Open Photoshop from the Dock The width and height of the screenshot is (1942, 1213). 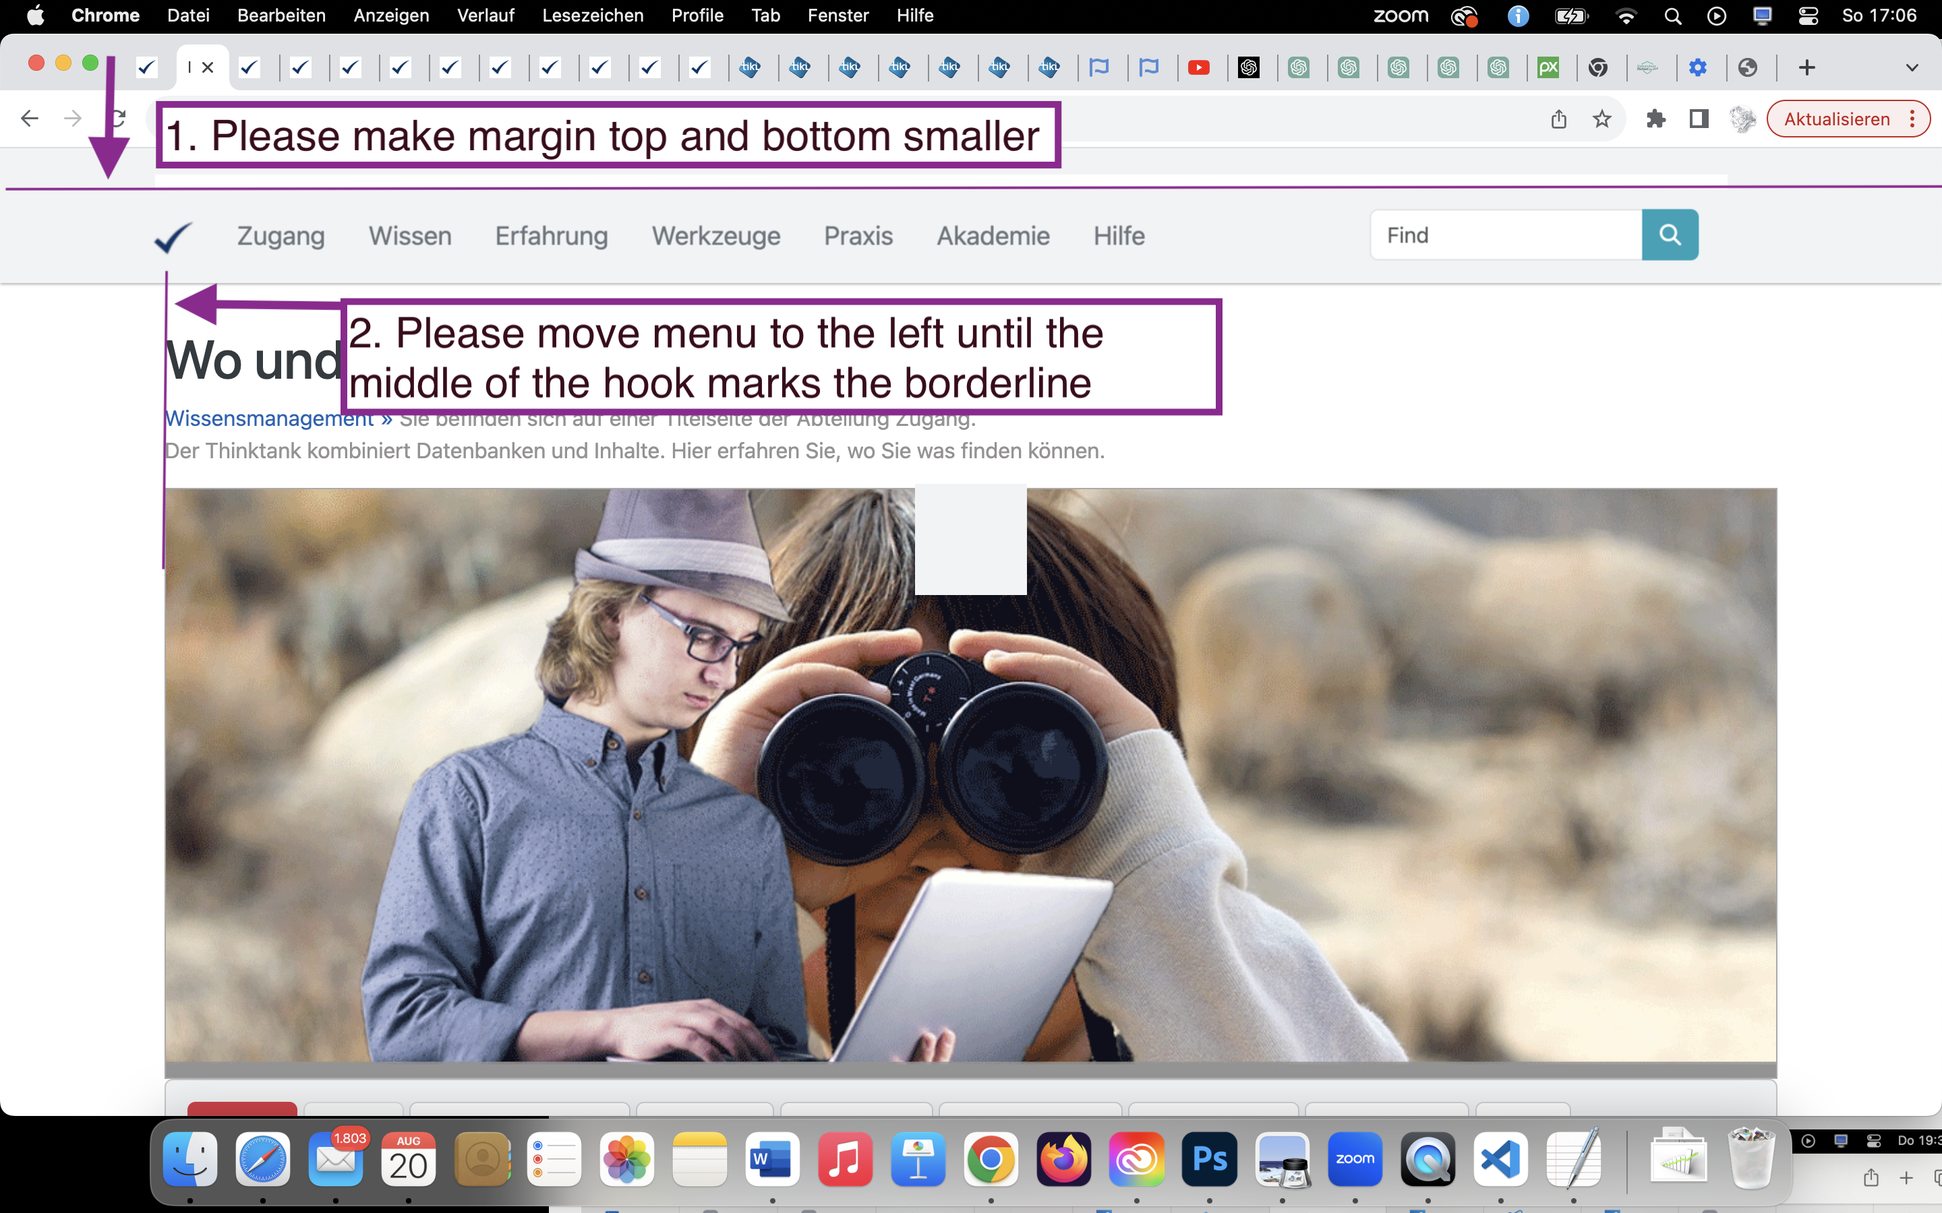(1208, 1158)
